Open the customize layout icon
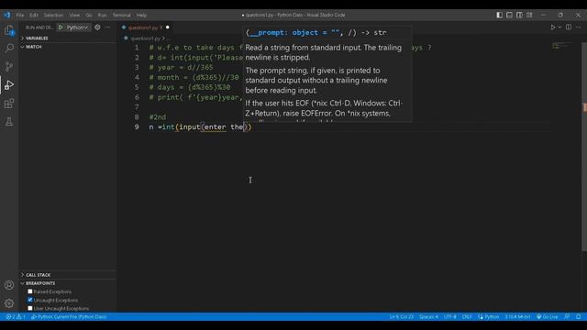This screenshot has height=330, width=587. [x=529, y=15]
